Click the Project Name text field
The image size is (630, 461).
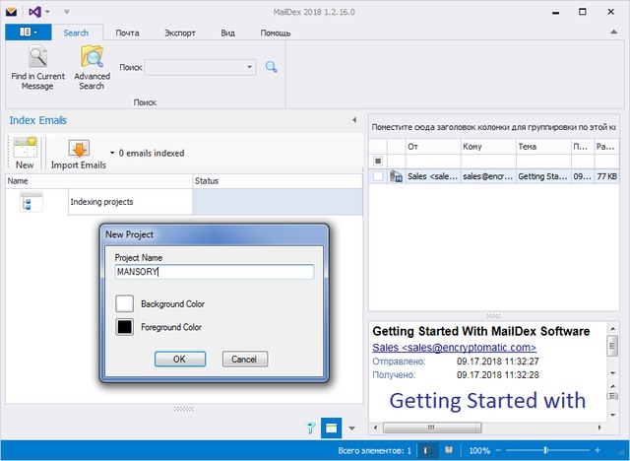[214, 272]
